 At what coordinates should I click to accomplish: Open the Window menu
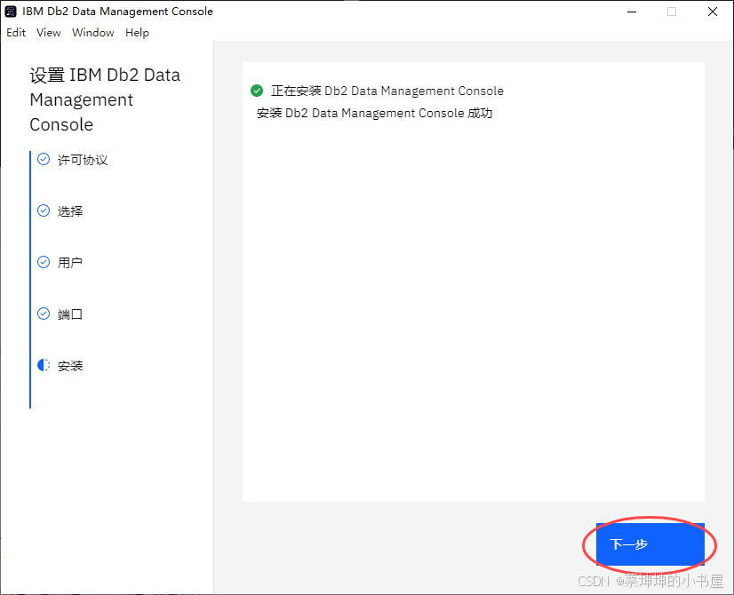tap(92, 32)
